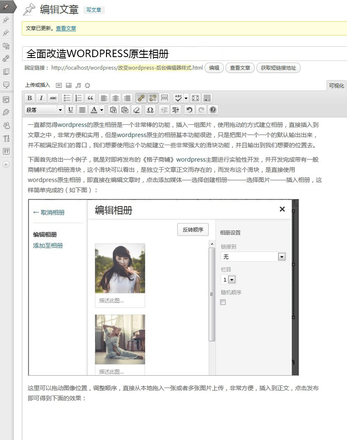Open the 链接到 dropdown showing 无
The image size is (347, 440).
tap(253, 256)
